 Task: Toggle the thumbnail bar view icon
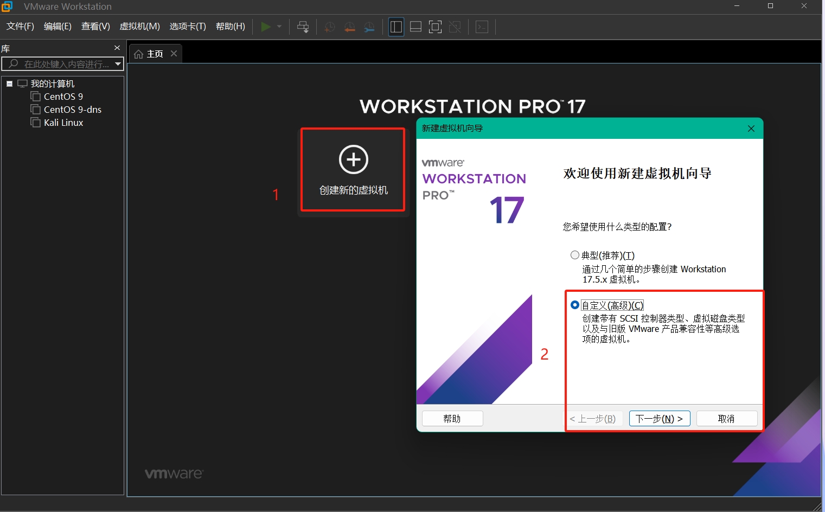coord(416,27)
